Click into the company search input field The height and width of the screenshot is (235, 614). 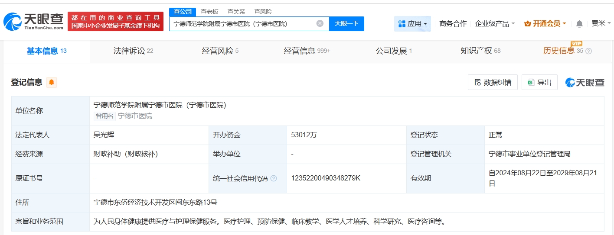pyautogui.click(x=243, y=24)
